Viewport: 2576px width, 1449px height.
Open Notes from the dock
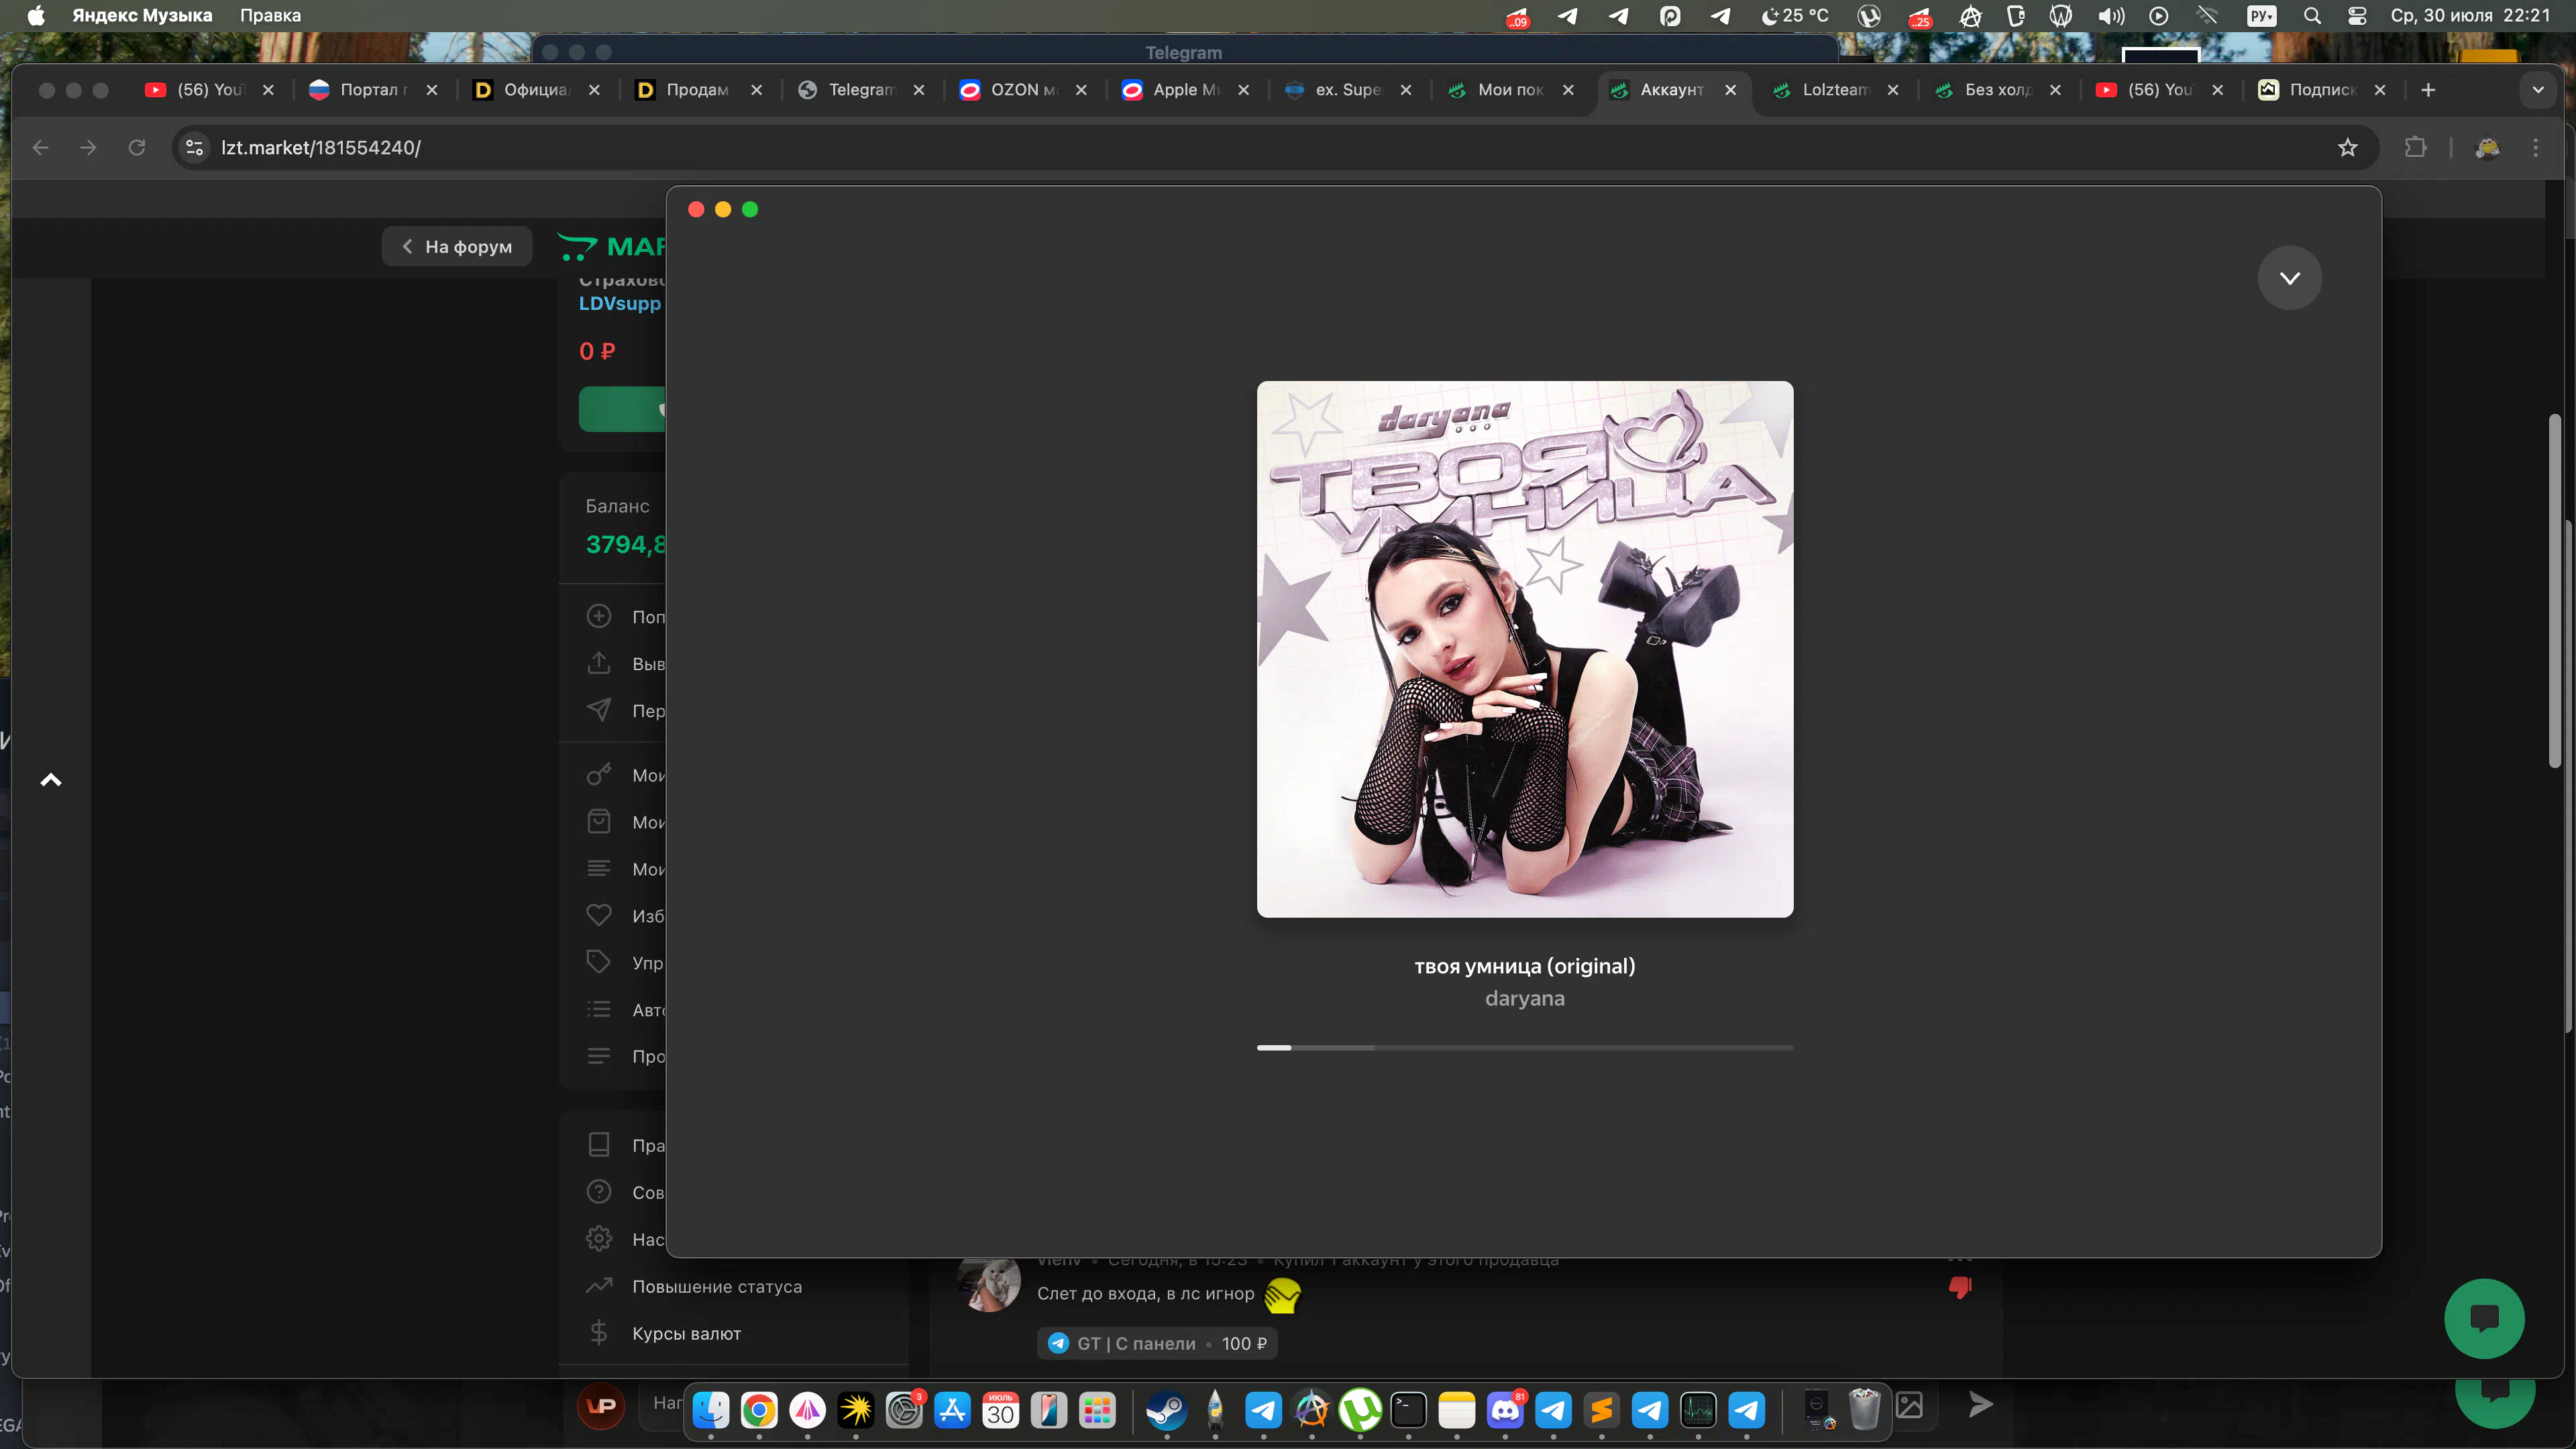[1457, 1410]
